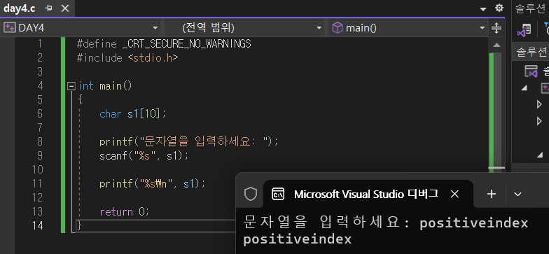
Task: Select the solution node in Solution Explorer
Action: point(536,71)
